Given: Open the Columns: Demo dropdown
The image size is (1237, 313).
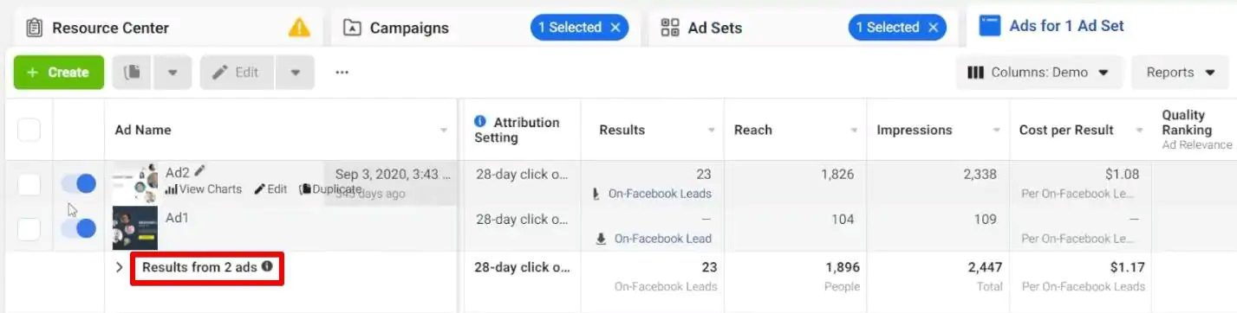Looking at the screenshot, I should (x=1038, y=73).
